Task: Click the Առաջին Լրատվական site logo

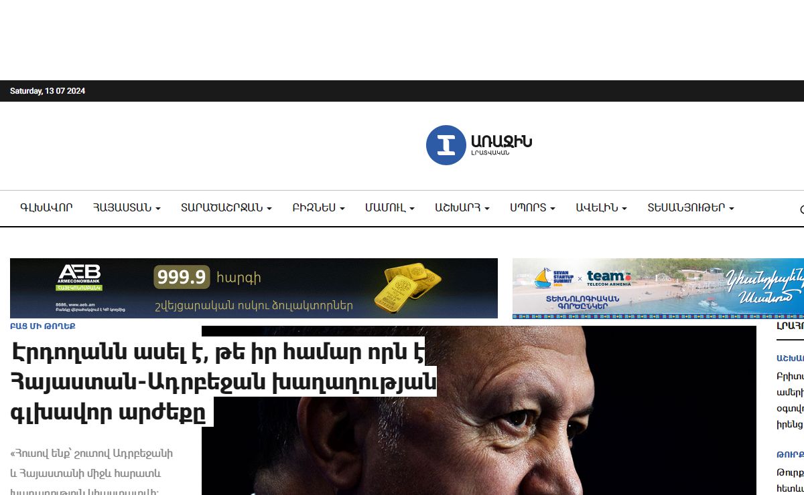Action: [x=479, y=145]
